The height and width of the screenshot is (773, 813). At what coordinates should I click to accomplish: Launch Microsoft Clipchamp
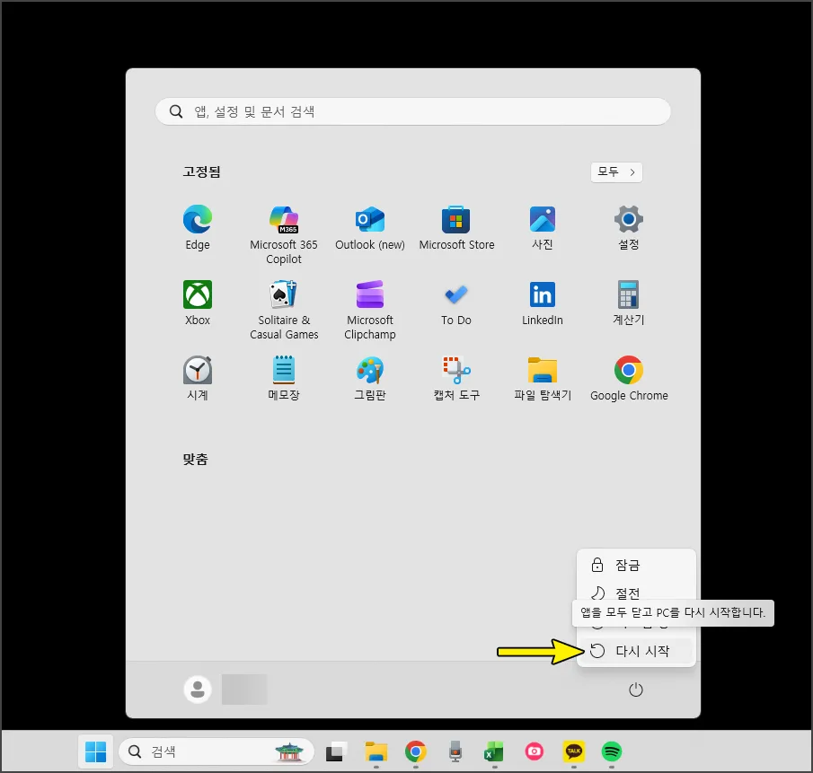click(x=370, y=310)
